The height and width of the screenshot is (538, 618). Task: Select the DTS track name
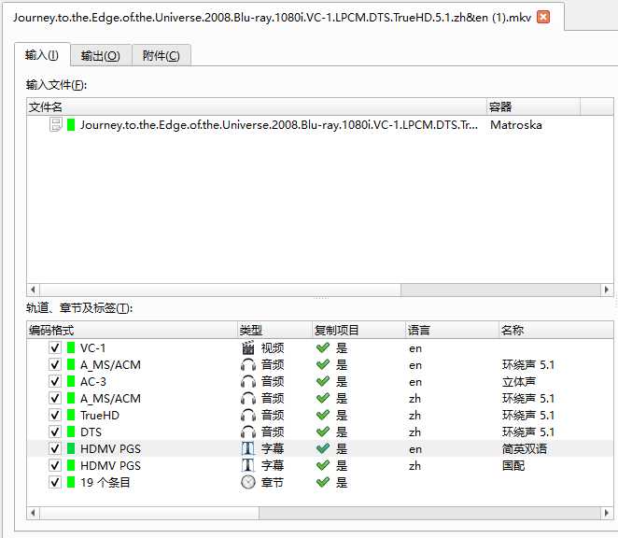(x=91, y=432)
